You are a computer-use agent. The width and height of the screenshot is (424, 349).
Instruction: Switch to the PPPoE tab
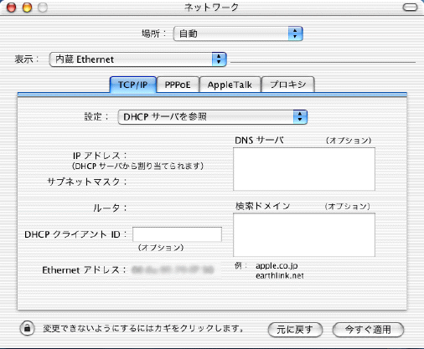click(178, 85)
